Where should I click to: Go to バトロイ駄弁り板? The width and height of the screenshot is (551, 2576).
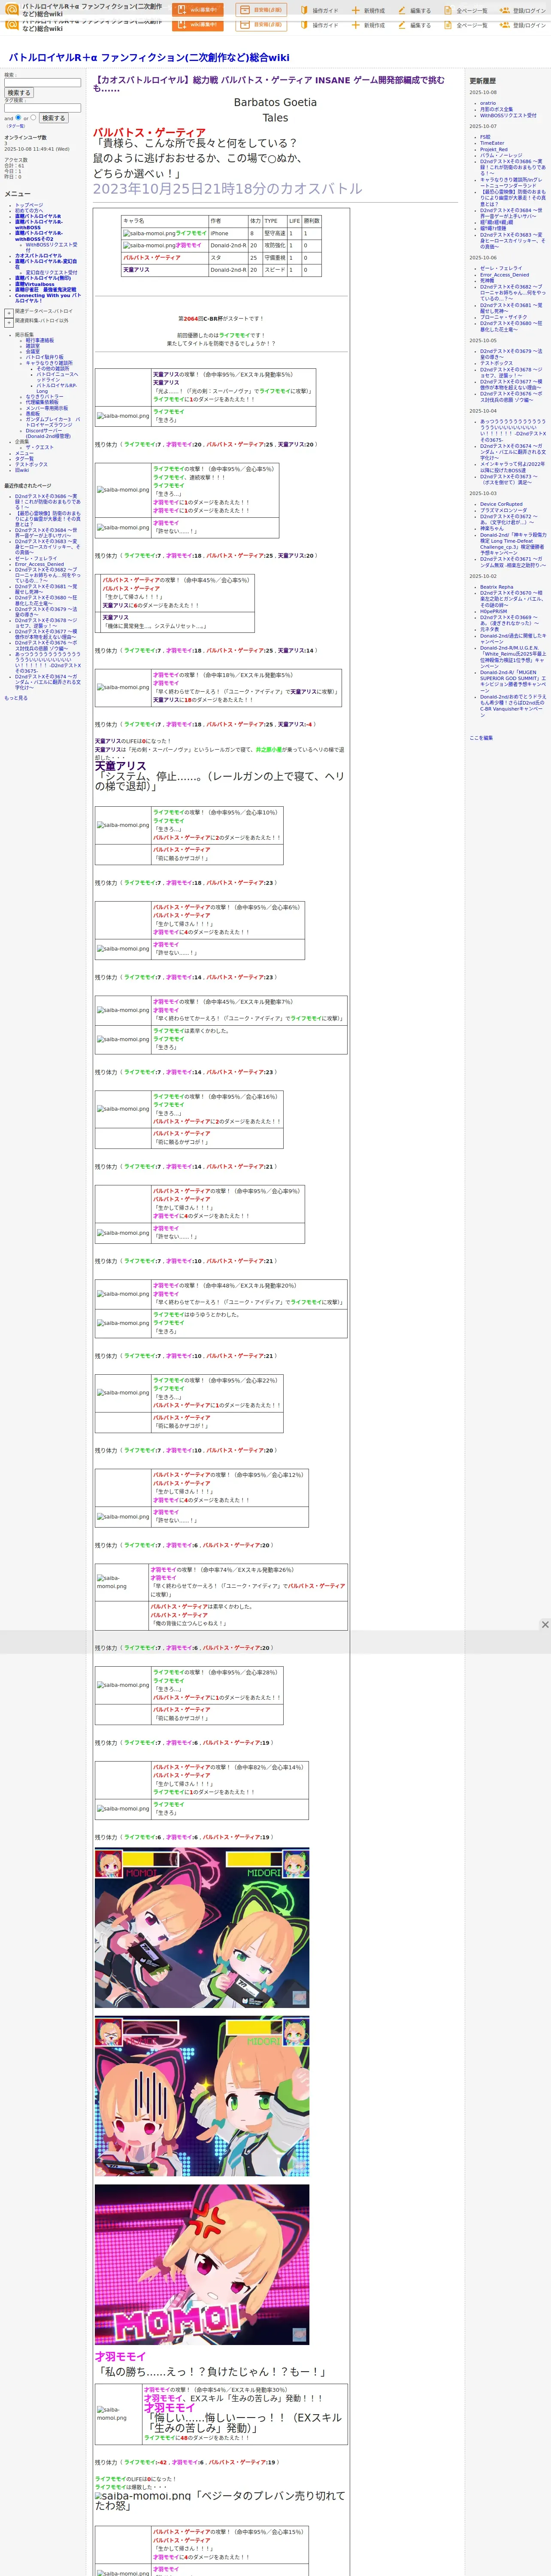44,357
